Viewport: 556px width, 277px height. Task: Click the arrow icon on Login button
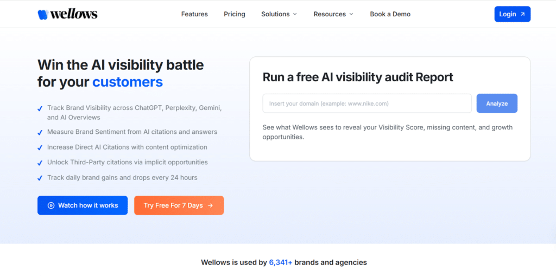(x=522, y=14)
